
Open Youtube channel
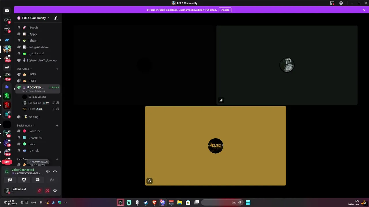pyautogui.click(x=38, y=131)
